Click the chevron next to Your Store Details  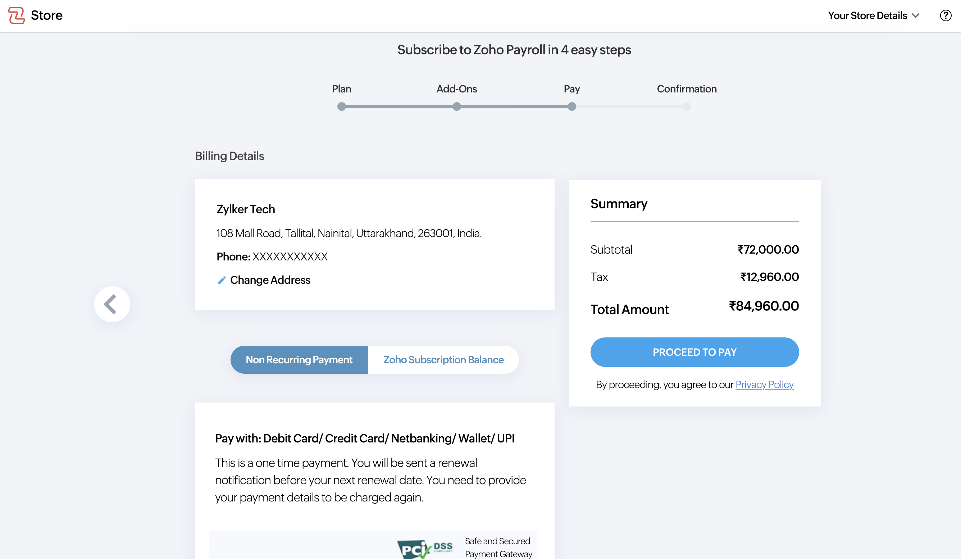pyautogui.click(x=916, y=15)
